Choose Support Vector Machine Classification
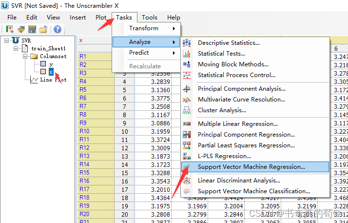This screenshot has height=223, width=348. pyautogui.click(x=255, y=191)
